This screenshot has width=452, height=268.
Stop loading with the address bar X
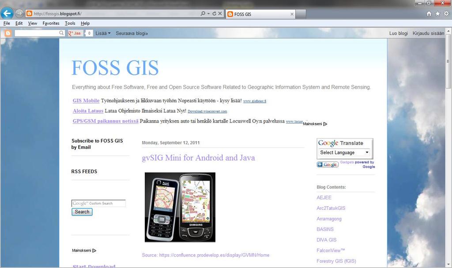click(220, 14)
